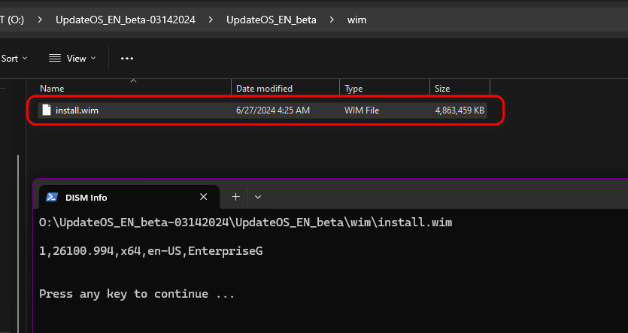Select the install.wim file icon
The image size is (628, 333).
tap(47, 110)
